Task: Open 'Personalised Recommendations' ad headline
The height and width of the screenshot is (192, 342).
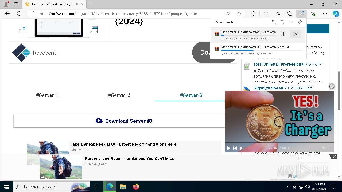Action: (129, 159)
